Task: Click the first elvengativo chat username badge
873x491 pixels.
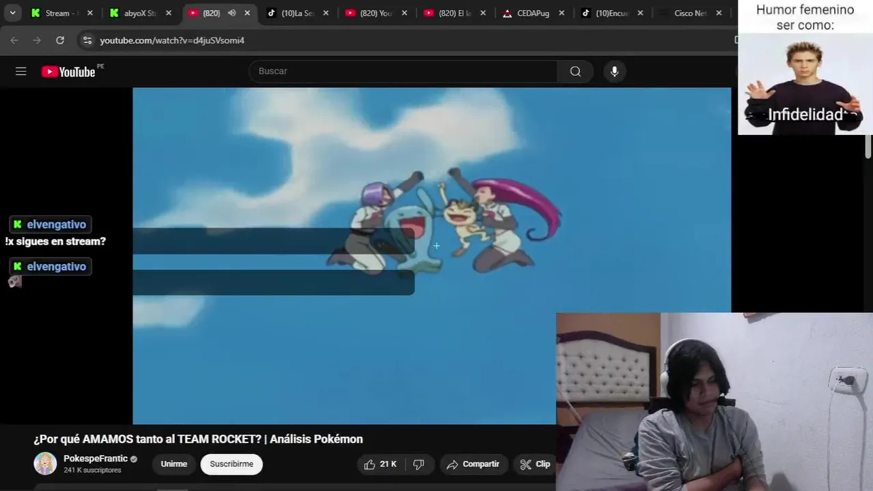Action: click(x=51, y=224)
